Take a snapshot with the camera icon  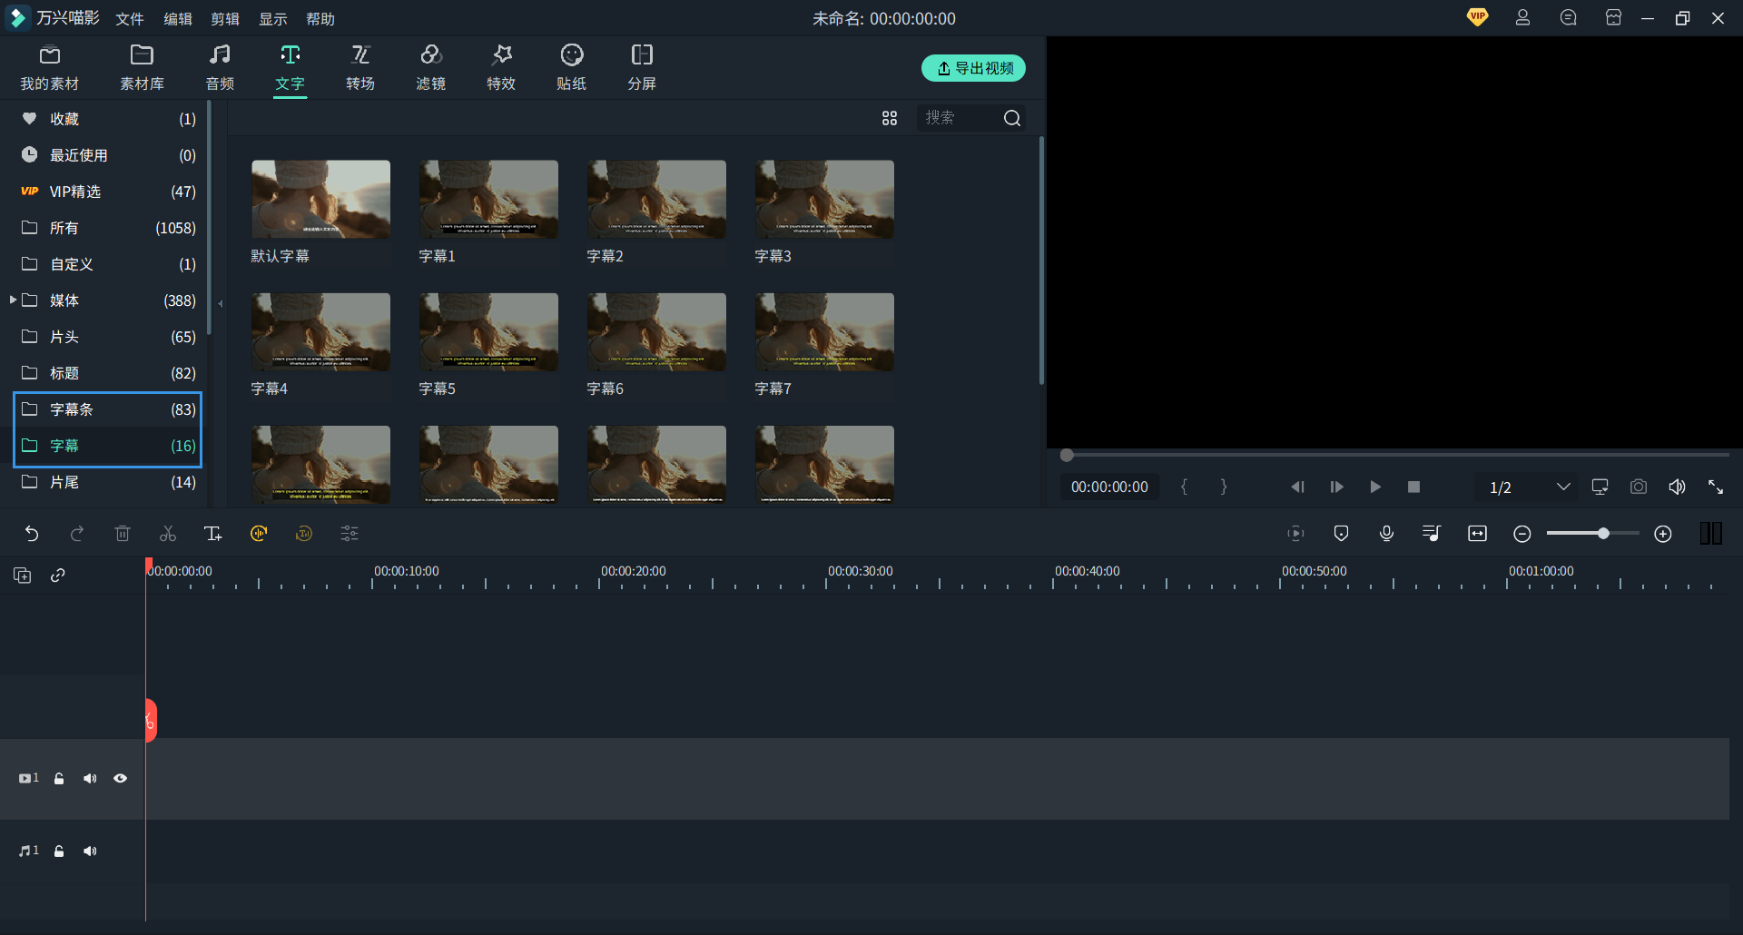pos(1638,487)
